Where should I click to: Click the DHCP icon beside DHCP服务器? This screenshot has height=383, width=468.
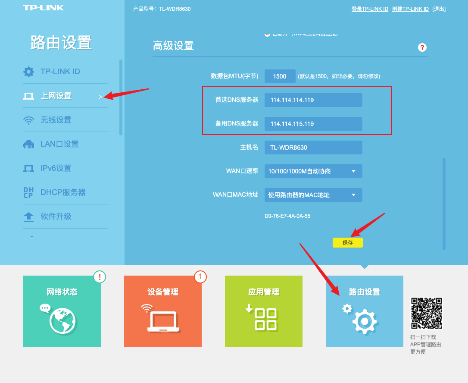pyautogui.click(x=28, y=192)
